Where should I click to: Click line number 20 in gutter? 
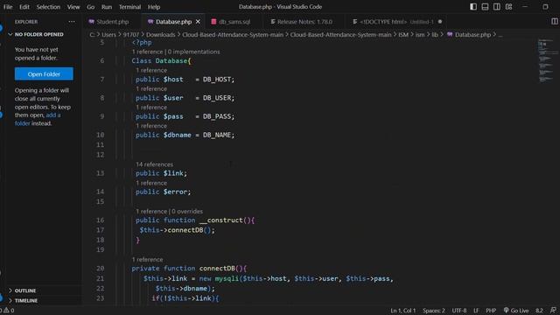point(101,269)
